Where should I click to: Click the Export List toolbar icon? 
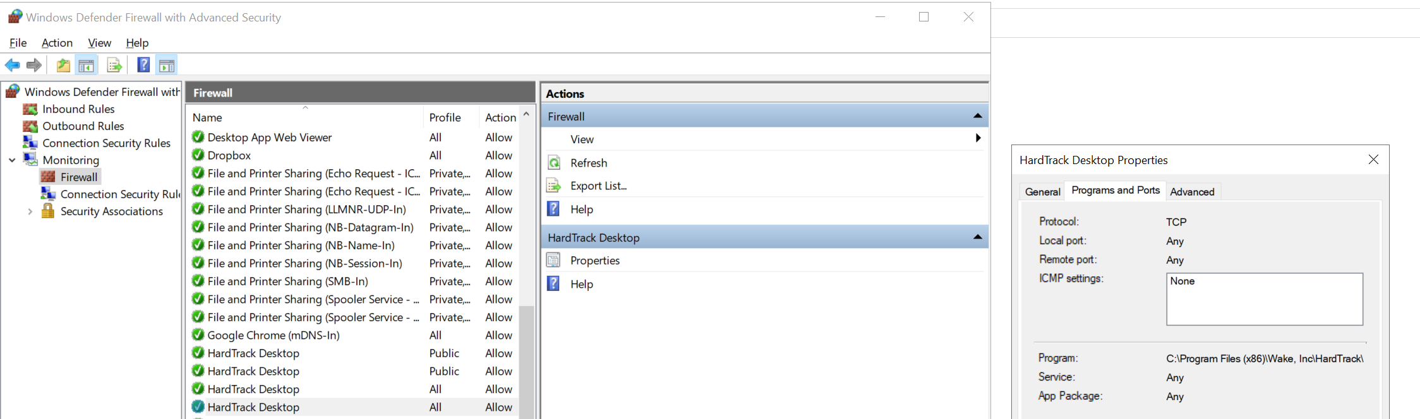pos(114,65)
